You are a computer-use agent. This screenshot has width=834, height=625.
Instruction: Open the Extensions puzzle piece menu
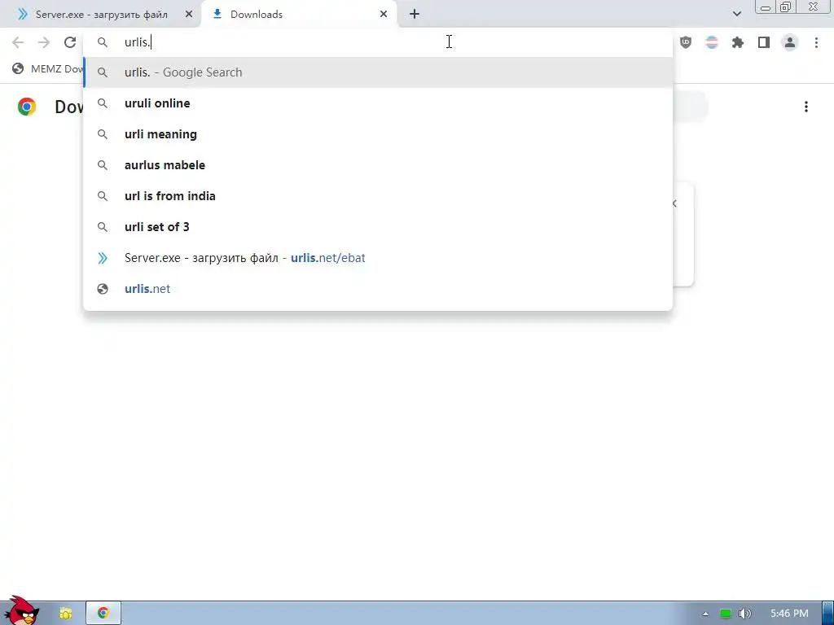(x=738, y=42)
